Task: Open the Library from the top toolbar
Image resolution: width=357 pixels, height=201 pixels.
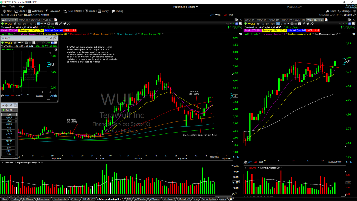Action: tap(103, 11)
